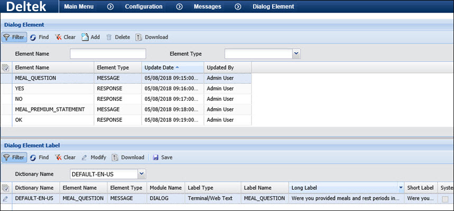
Task: Select the MEAL_PREMIUM_STATEMENT row
Action: pos(50,109)
